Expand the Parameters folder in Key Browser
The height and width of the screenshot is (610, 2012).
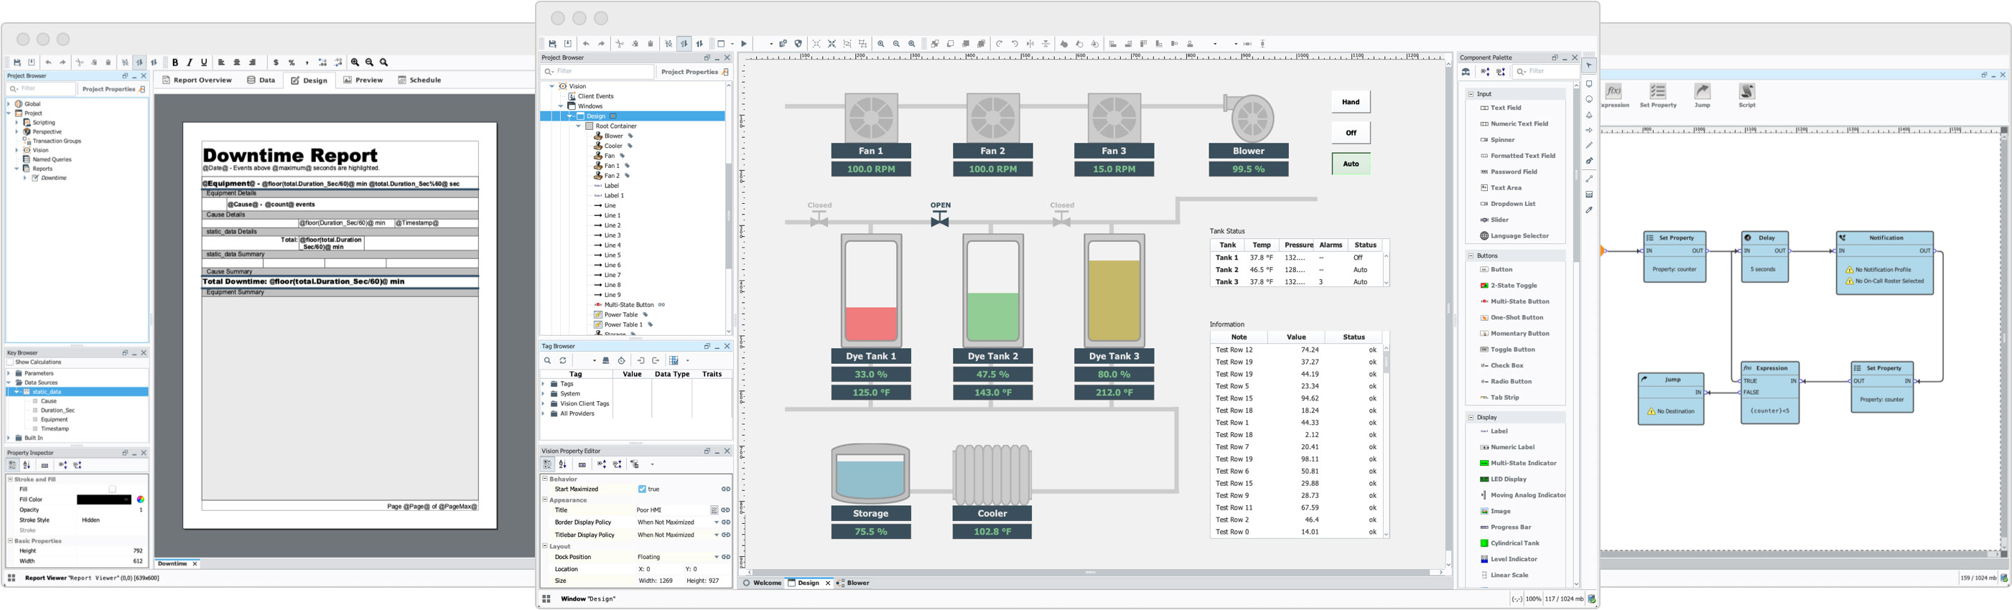coord(9,373)
